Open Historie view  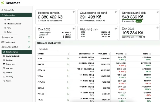click(x=7, y=81)
